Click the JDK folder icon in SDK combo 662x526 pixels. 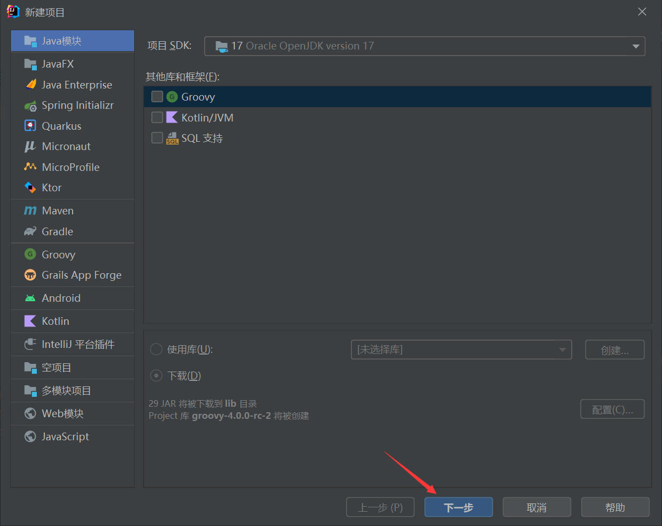(x=222, y=46)
